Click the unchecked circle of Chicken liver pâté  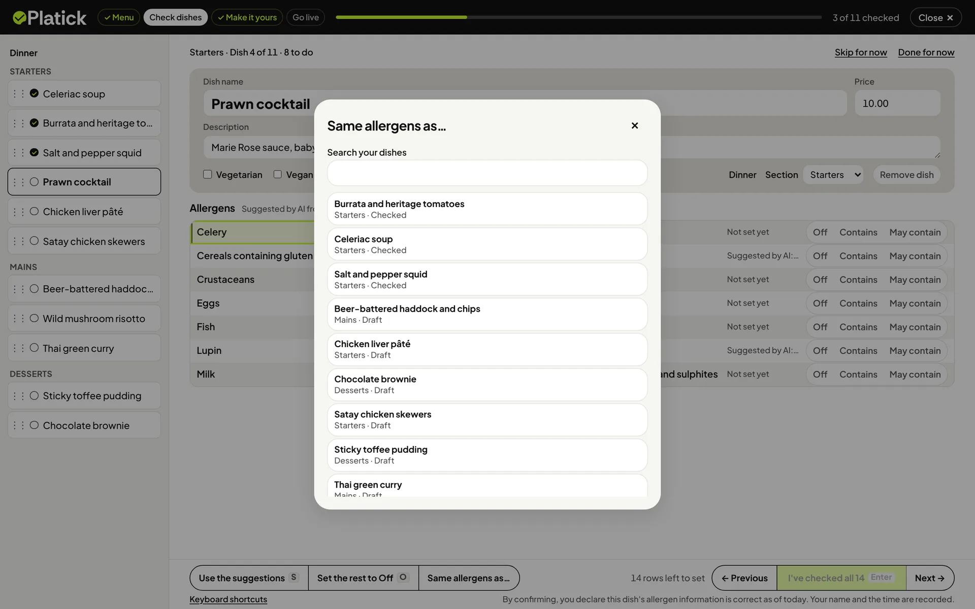(x=34, y=211)
